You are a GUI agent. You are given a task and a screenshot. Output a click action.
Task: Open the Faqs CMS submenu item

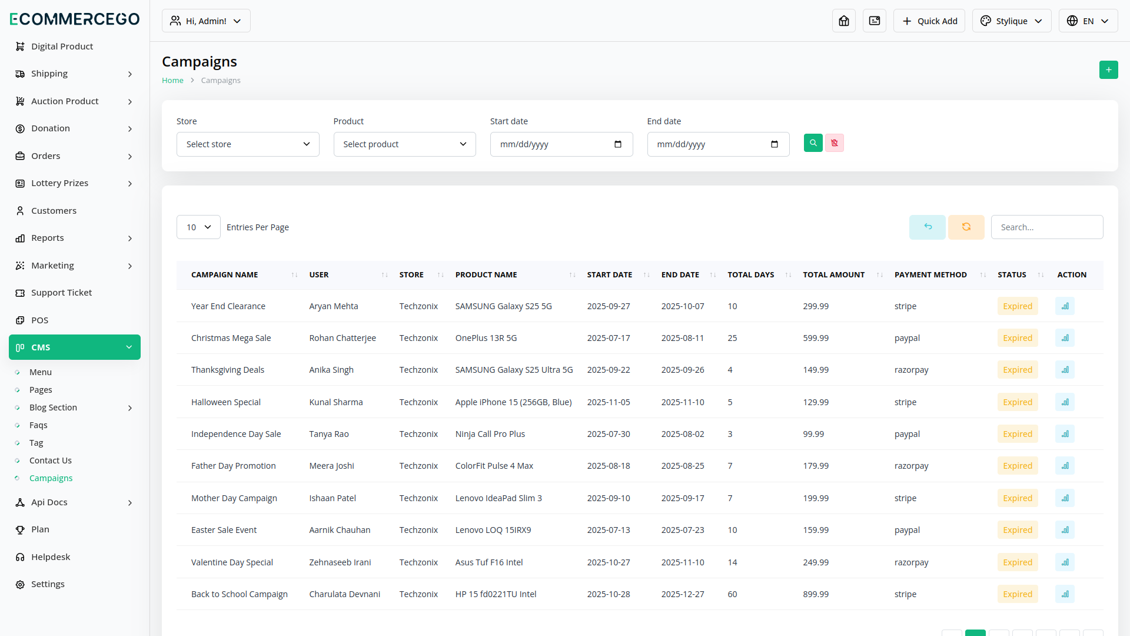pos(38,425)
